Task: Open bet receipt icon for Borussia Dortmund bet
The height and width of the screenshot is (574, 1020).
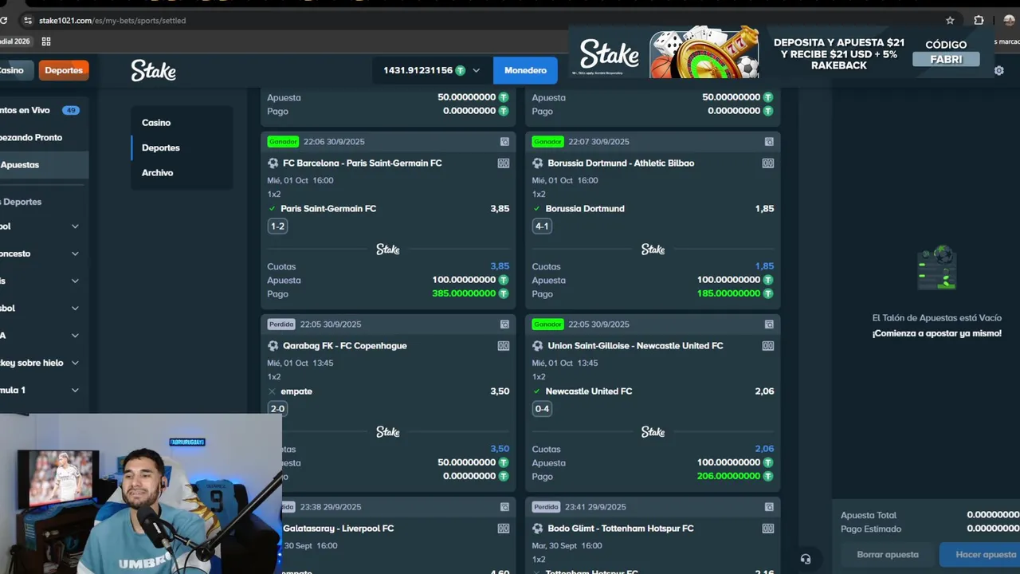Action: pyautogui.click(x=769, y=141)
